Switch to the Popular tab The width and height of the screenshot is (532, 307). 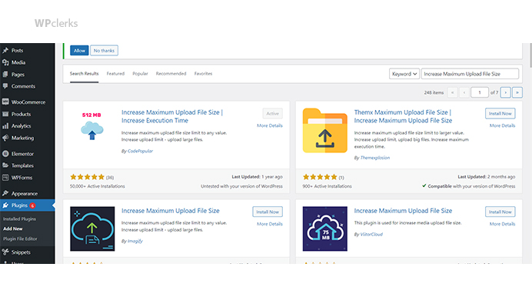pos(140,74)
